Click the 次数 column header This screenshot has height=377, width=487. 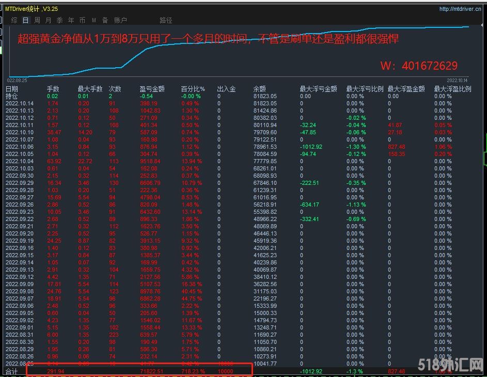115,89
